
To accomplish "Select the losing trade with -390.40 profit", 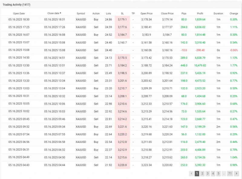I will point(200,50).
